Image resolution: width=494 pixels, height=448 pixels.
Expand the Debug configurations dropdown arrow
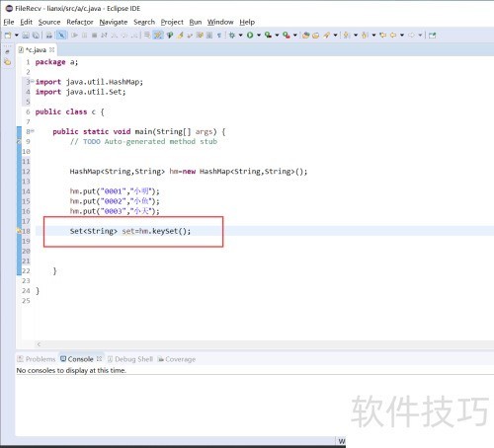pos(241,36)
